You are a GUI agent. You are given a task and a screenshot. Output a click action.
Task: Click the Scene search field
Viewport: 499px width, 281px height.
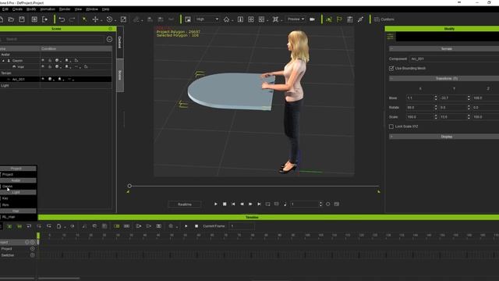coord(54,39)
